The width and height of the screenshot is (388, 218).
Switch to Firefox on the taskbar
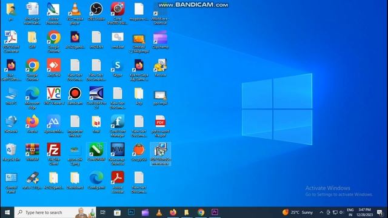[173, 213]
